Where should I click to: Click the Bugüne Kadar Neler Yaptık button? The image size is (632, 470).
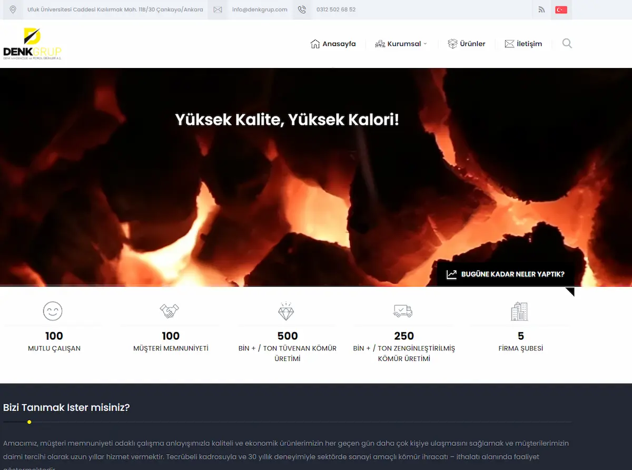[506, 275]
